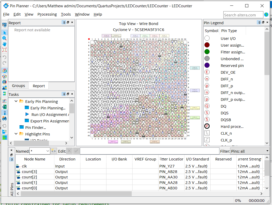Pin the Tasks panel
This screenshot has height=205, width=272.
click(x=64, y=94)
